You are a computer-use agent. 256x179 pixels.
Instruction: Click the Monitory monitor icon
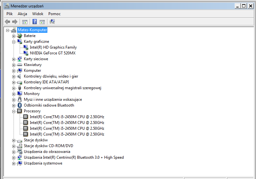point(20,94)
